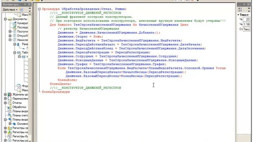Viewport: 253px width, 142px height.
Task: Click the Регистры бухгалтерии icon
Action: click(9, 136)
